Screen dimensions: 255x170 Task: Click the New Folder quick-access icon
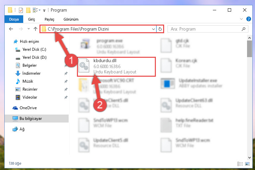[x=28, y=10]
